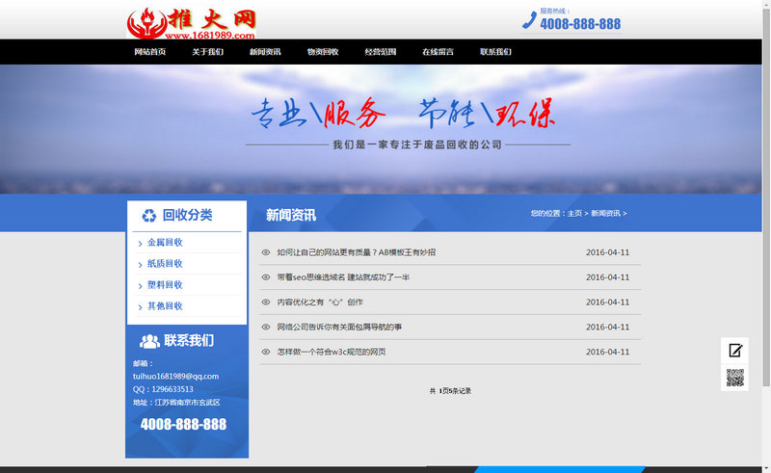Click chevron next to 其他回收

[140, 306]
